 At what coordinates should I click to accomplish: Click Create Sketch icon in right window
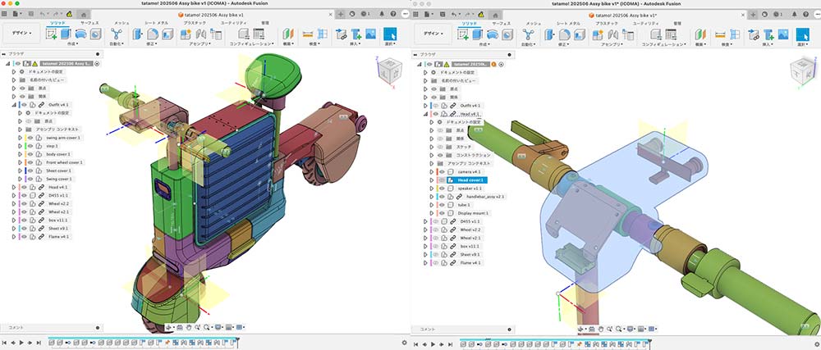point(463,34)
